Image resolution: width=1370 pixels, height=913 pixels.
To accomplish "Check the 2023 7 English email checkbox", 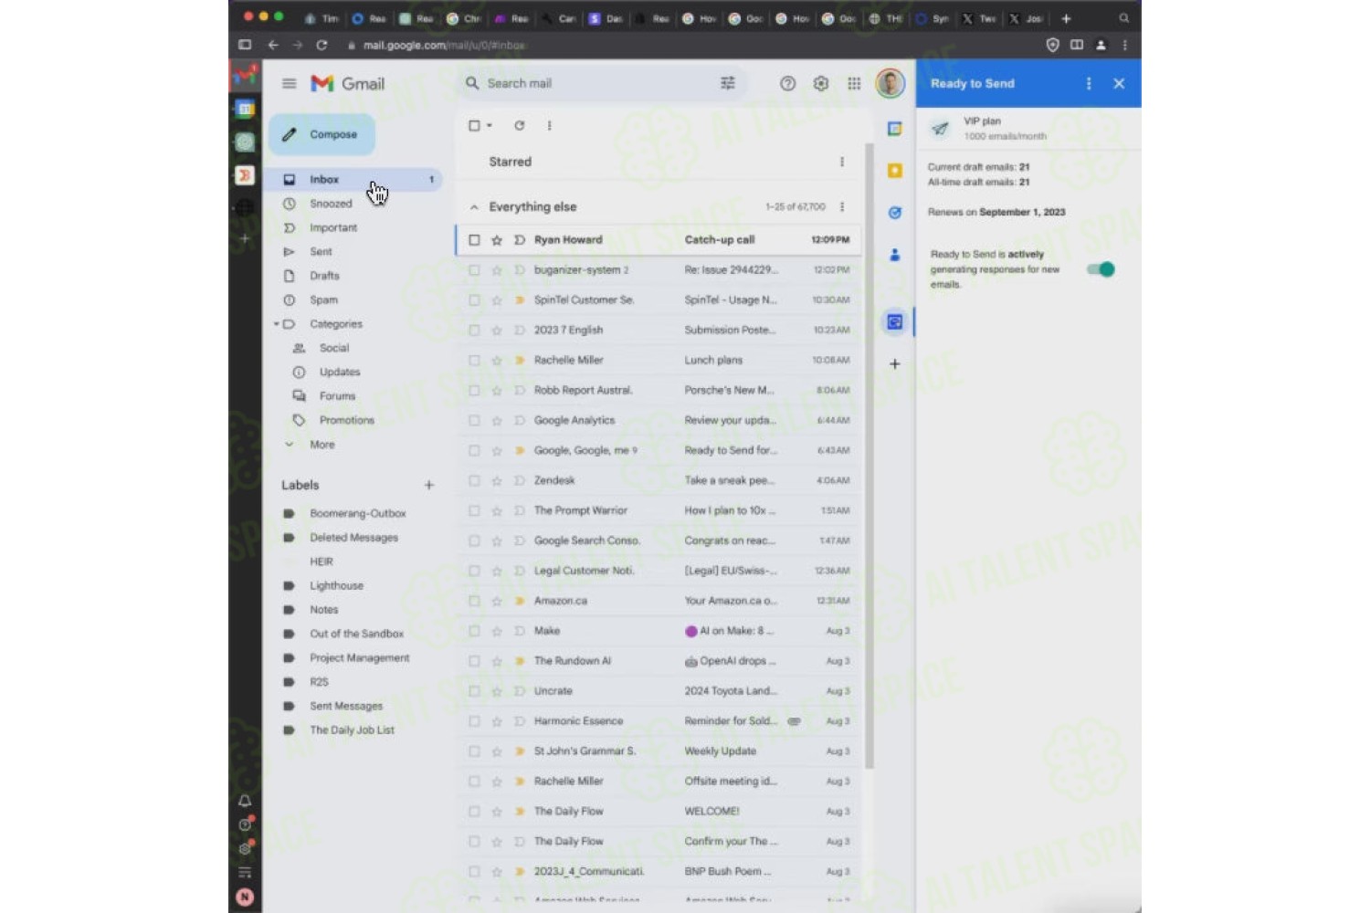I will click(x=474, y=331).
